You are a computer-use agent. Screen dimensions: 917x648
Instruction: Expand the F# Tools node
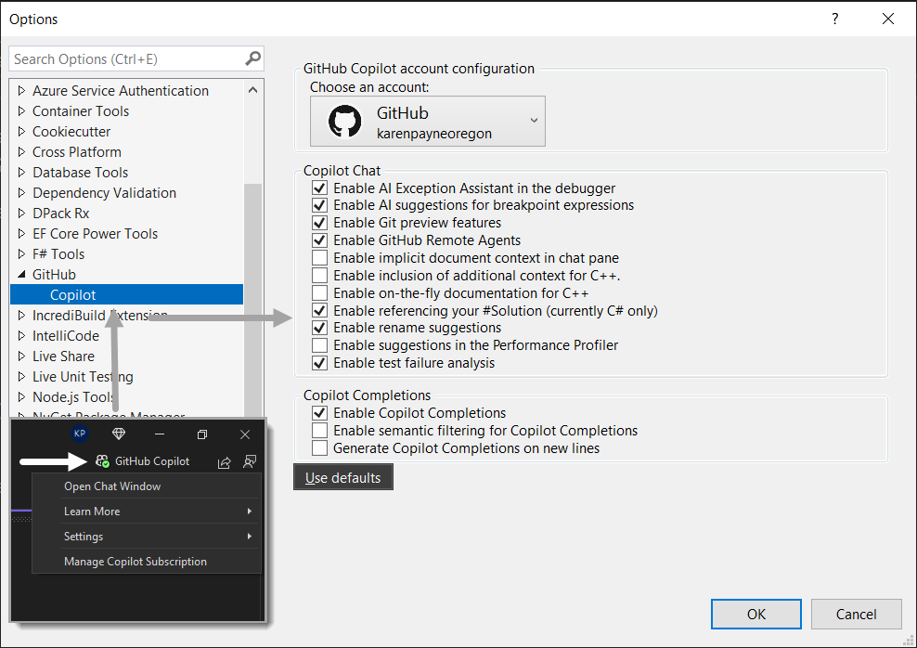coord(21,254)
